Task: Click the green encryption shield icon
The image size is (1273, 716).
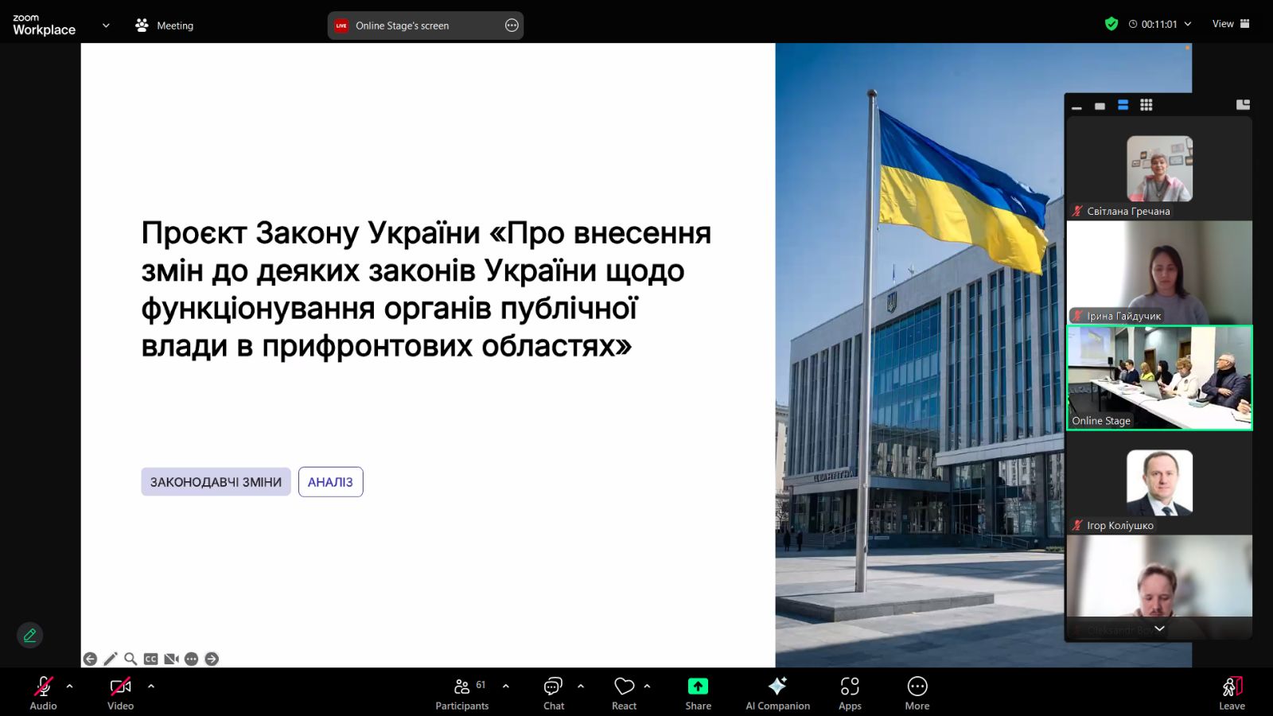Action: [x=1111, y=24]
